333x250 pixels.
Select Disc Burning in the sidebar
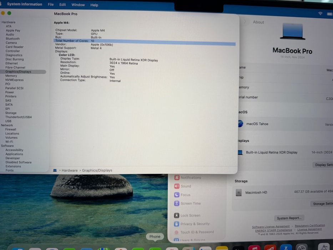coord(14,59)
